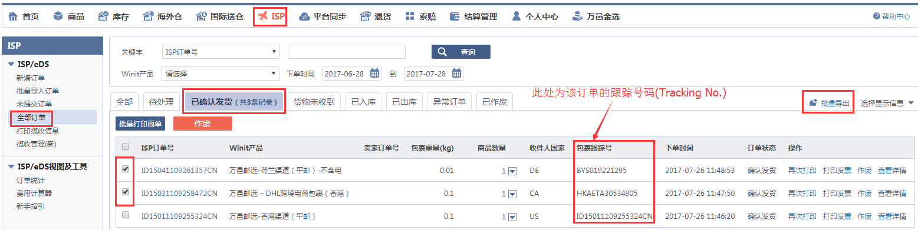Click the 包裹跟踪号 column header
The width and height of the screenshot is (918, 230).
pos(594,148)
